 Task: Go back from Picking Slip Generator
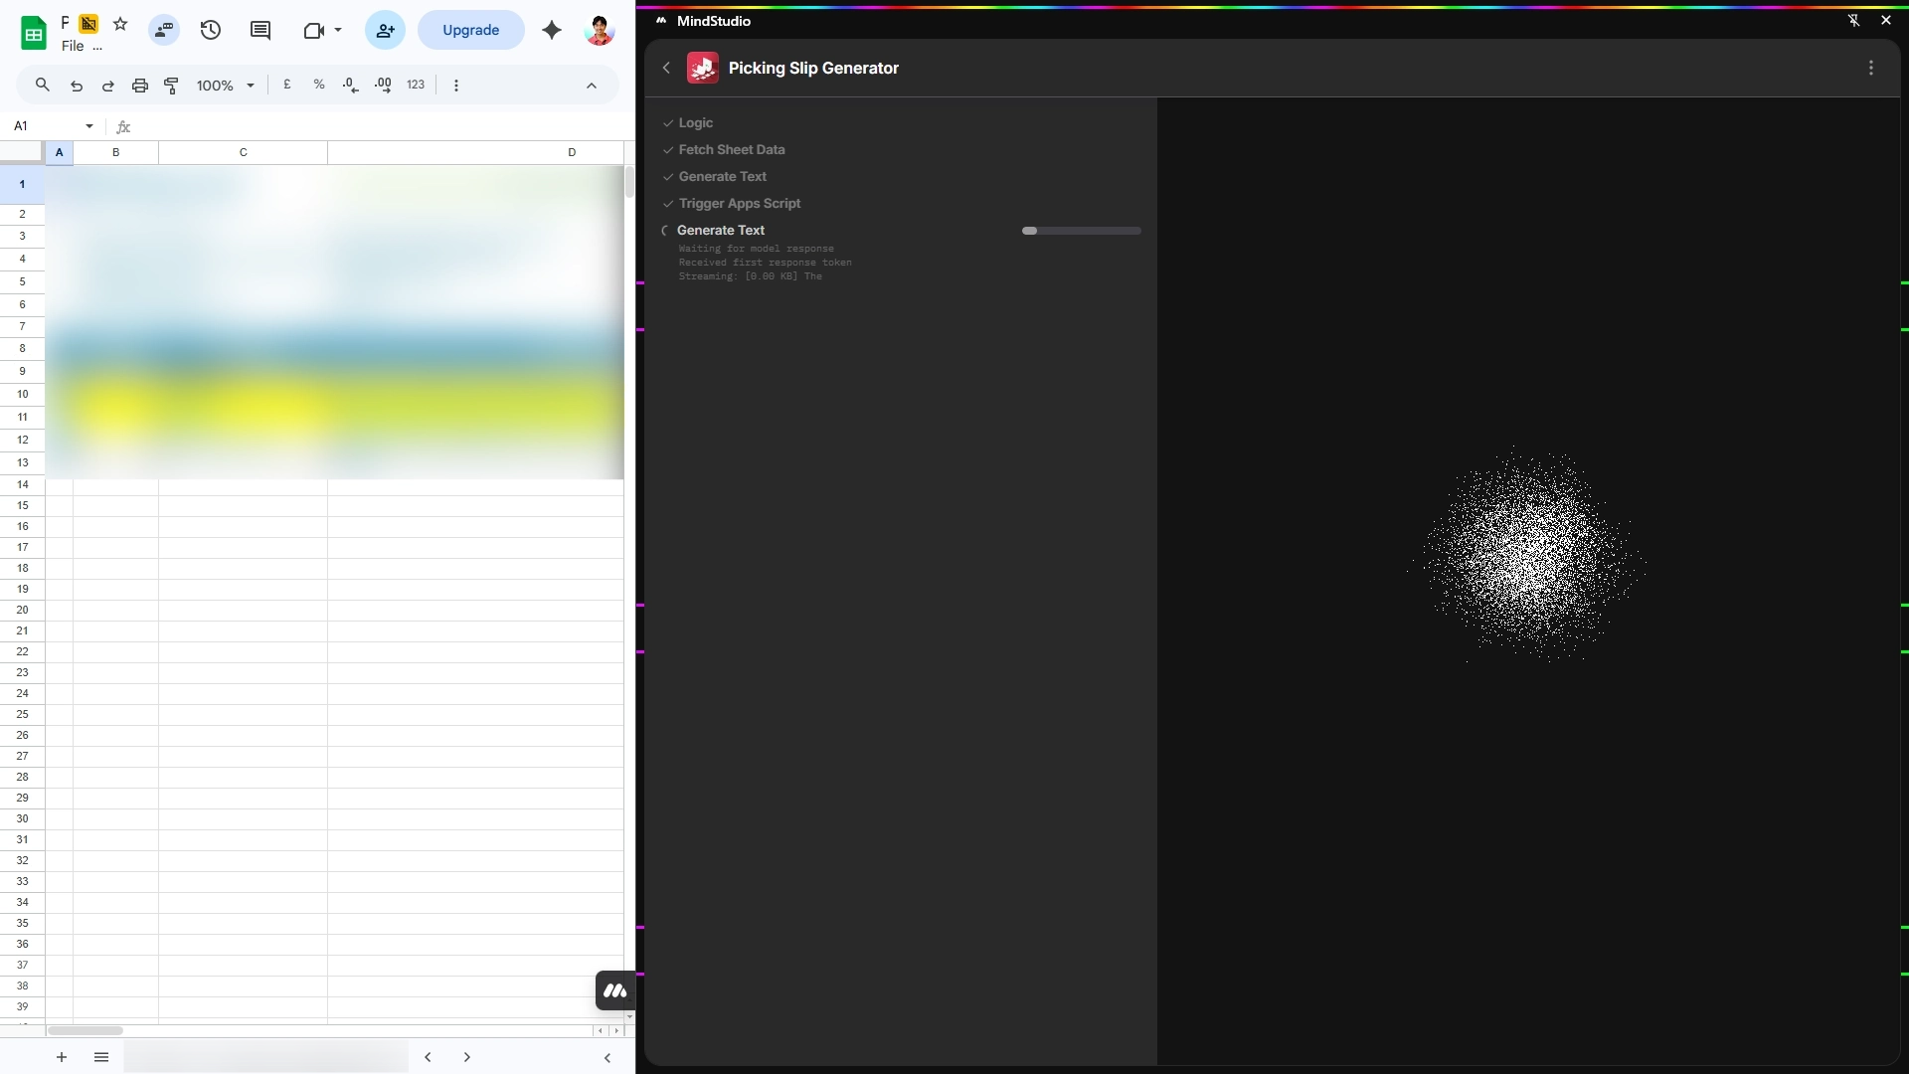pyautogui.click(x=666, y=68)
